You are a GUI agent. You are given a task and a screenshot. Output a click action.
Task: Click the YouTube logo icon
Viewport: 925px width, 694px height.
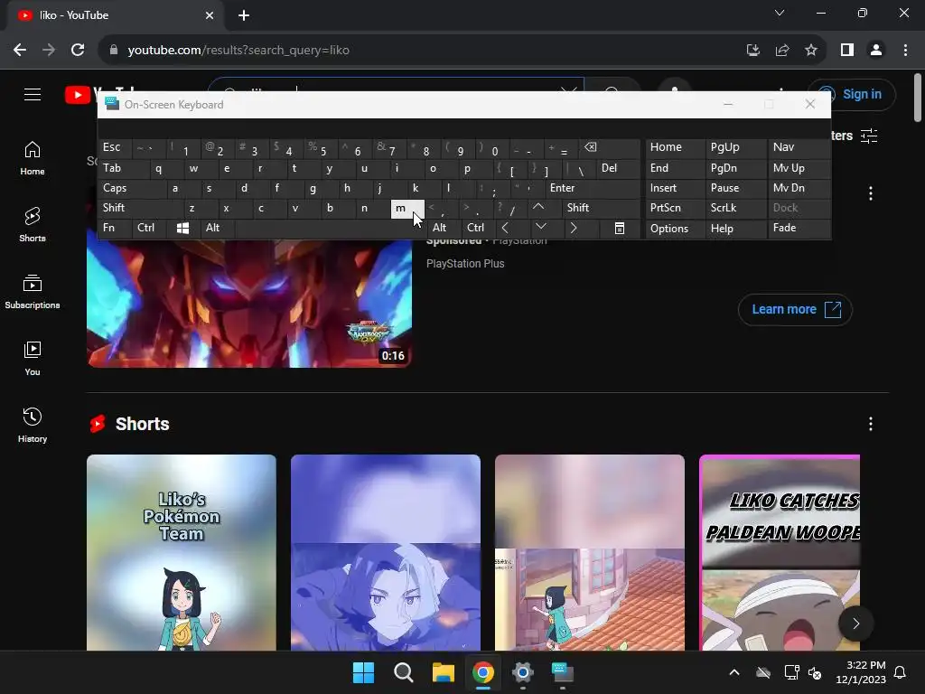pos(78,94)
